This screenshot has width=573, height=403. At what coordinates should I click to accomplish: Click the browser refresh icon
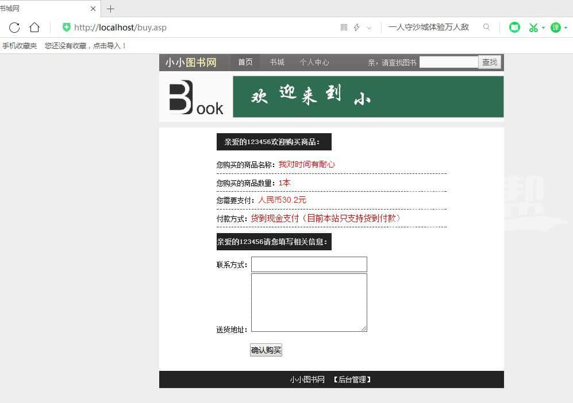[x=14, y=28]
